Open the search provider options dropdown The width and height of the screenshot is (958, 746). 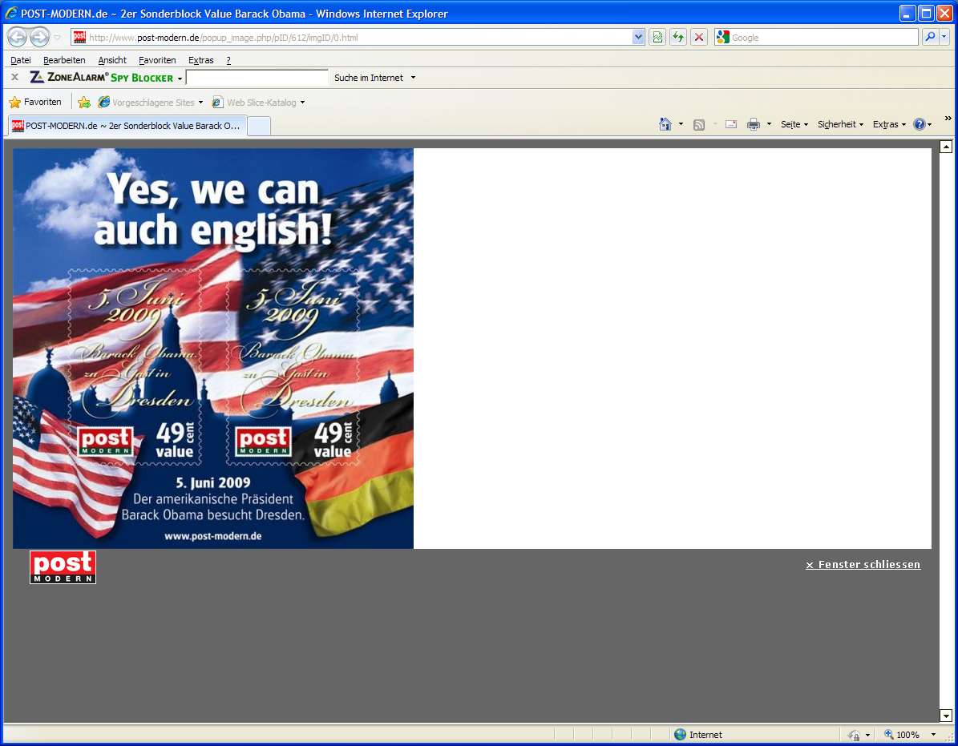tap(944, 37)
